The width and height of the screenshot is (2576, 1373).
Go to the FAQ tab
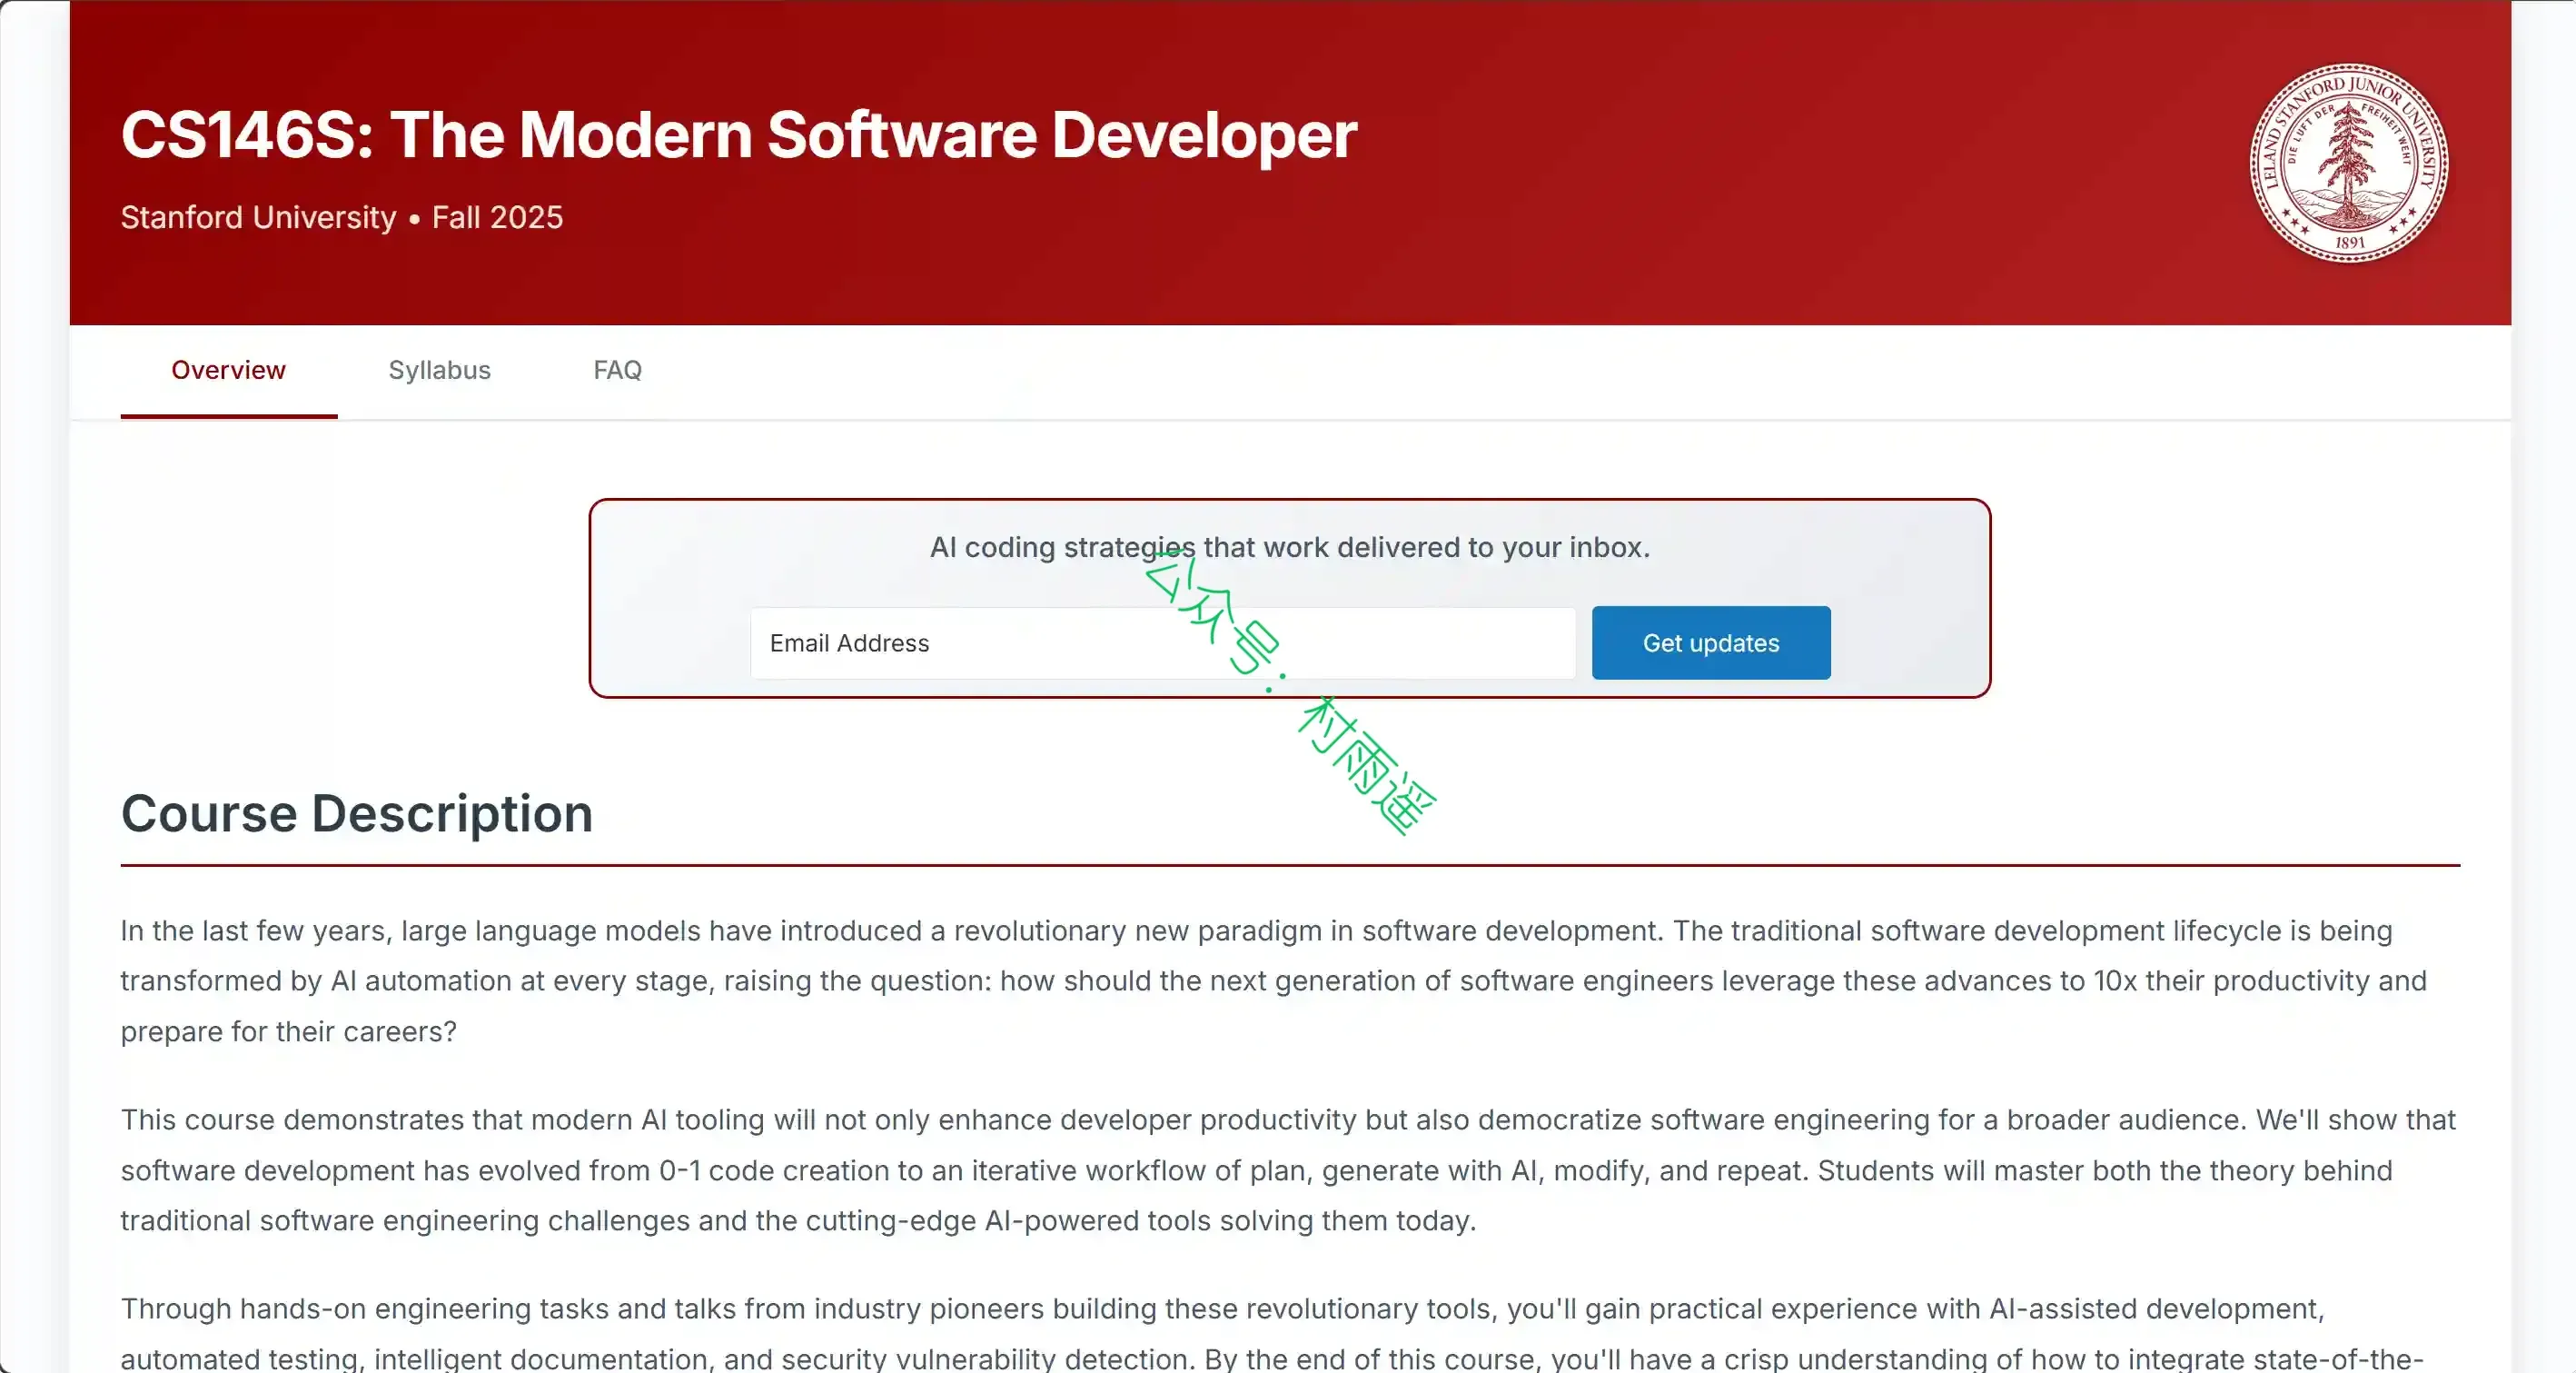tap(618, 370)
